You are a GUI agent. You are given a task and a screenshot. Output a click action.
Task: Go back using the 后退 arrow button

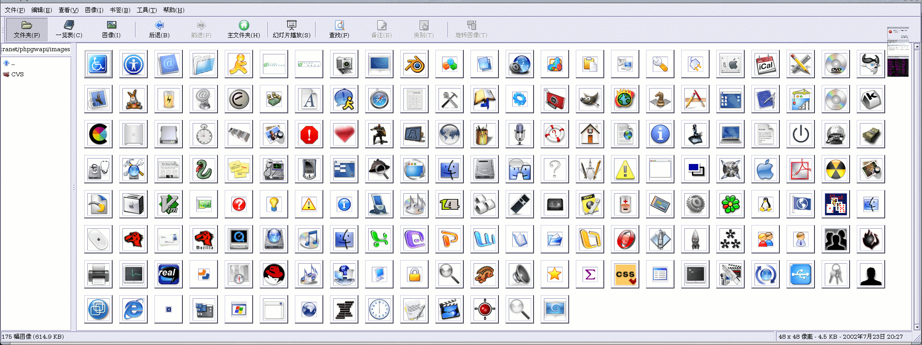(x=159, y=29)
